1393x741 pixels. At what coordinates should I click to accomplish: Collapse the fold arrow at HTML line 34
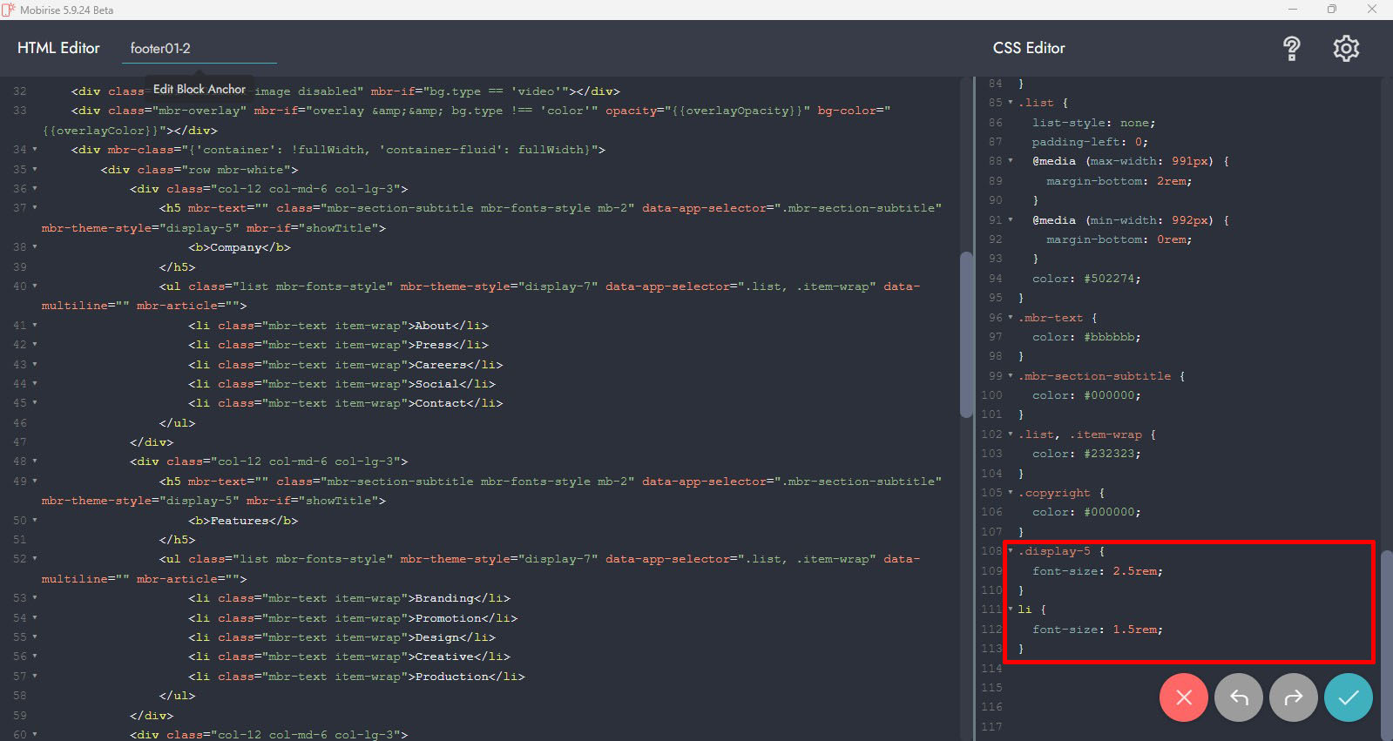[x=35, y=150]
